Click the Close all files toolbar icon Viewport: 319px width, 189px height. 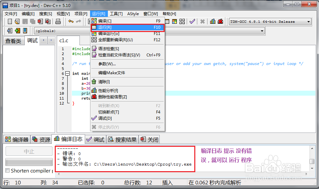coord(48,21)
